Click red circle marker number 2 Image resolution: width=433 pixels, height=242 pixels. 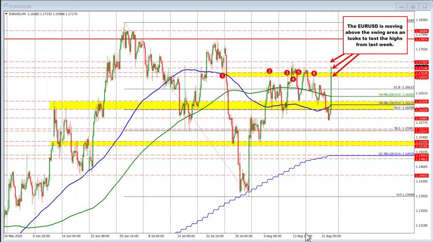click(269, 71)
